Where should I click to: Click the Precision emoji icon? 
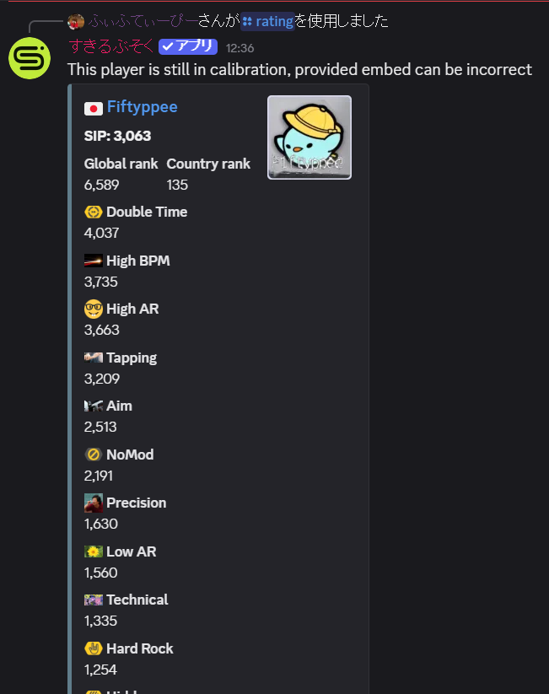[94, 503]
